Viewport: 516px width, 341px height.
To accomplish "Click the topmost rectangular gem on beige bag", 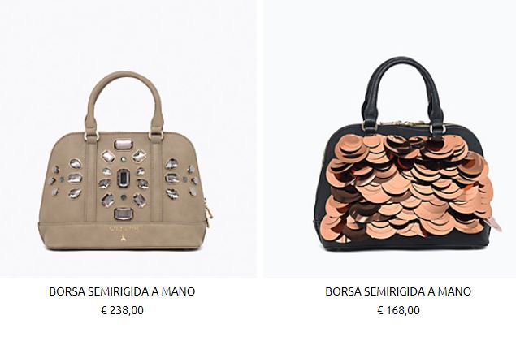I will 123,145.
